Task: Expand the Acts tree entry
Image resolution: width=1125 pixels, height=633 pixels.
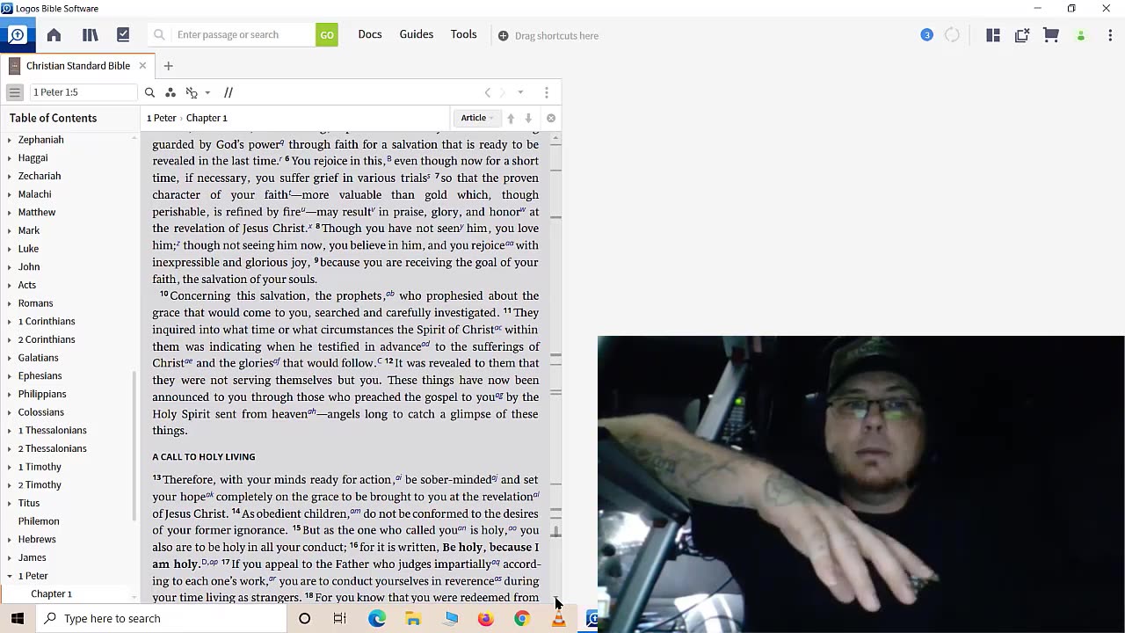Action: click(x=10, y=285)
